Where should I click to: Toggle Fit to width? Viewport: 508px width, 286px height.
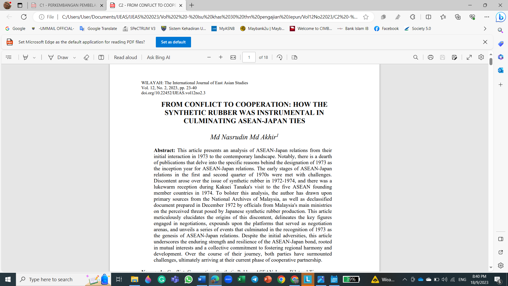click(x=233, y=57)
